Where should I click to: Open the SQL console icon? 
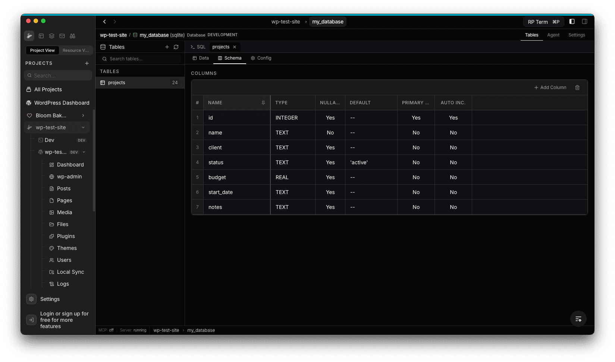(198, 47)
